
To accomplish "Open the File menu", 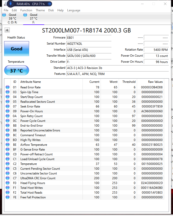I will (x=6, y=10).
